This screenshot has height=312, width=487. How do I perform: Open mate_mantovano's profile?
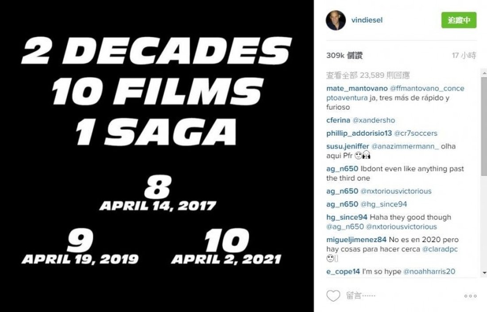pyautogui.click(x=351, y=89)
